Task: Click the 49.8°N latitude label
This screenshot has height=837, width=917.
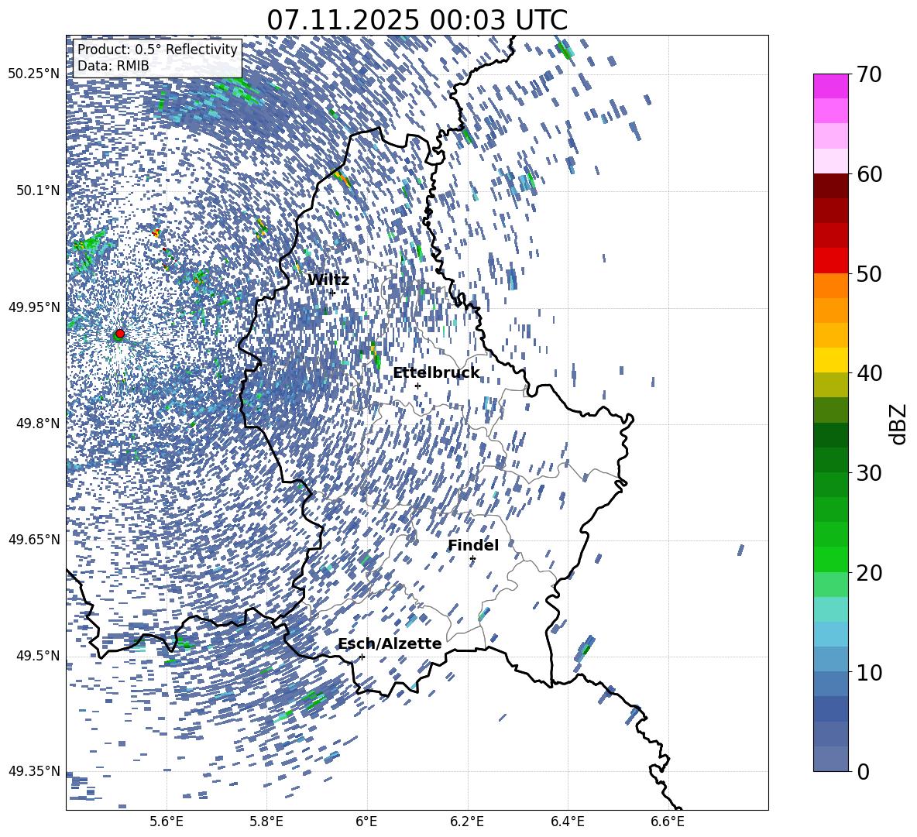Action: click(37, 424)
